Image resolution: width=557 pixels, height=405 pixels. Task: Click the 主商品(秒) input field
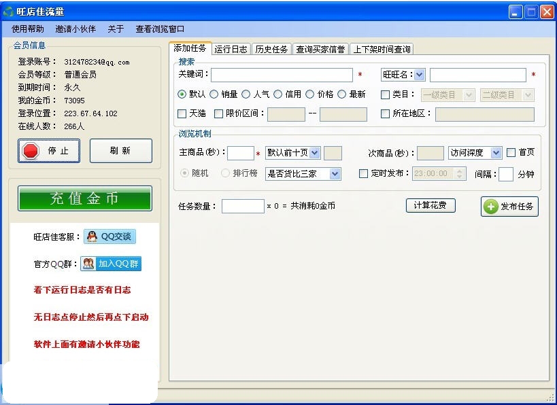click(241, 154)
